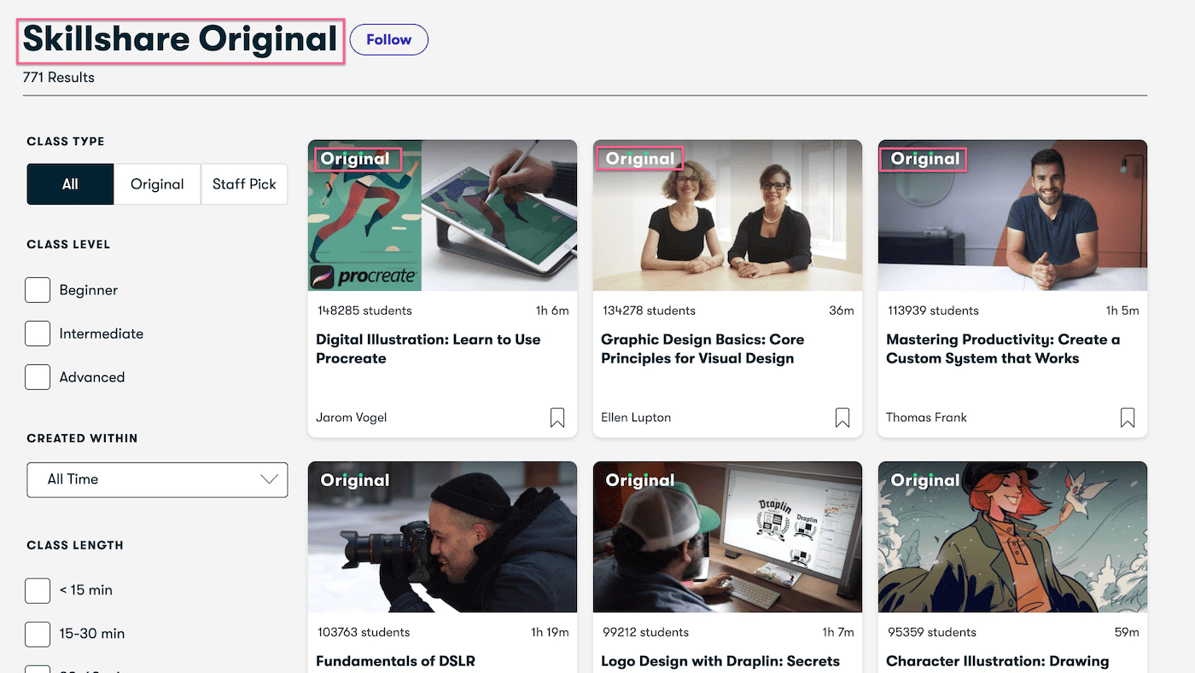Screen dimensions: 1195x673
Task: Click the '113939 students' count
Action: pyautogui.click(x=933, y=310)
